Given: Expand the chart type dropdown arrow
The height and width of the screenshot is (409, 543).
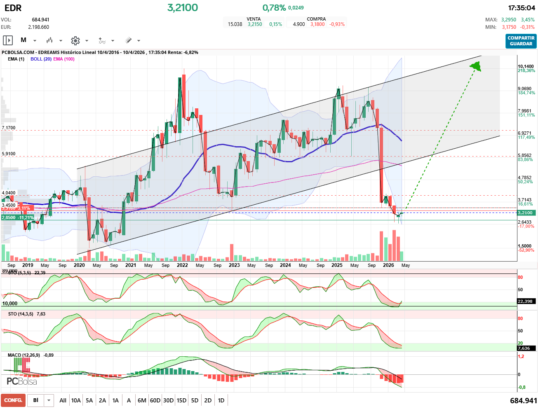Looking at the screenshot, I should click(61, 41).
